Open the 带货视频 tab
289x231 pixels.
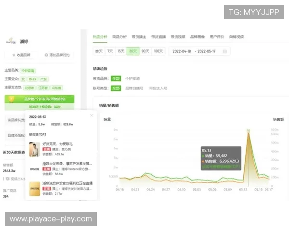(178, 37)
